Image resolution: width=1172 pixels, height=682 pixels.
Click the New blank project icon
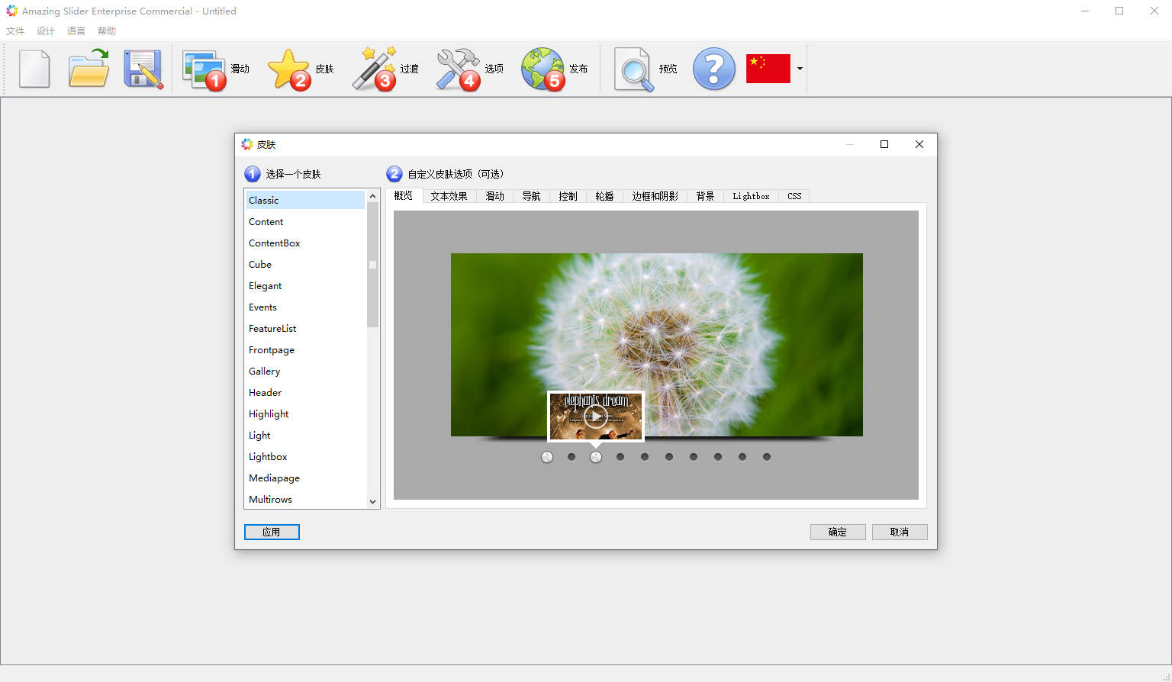tap(34, 69)
